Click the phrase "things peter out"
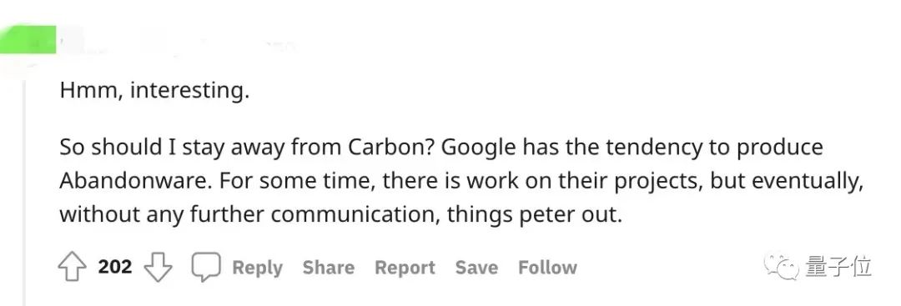Viewport: 901px width, 306px height. (x=535, y=215)
